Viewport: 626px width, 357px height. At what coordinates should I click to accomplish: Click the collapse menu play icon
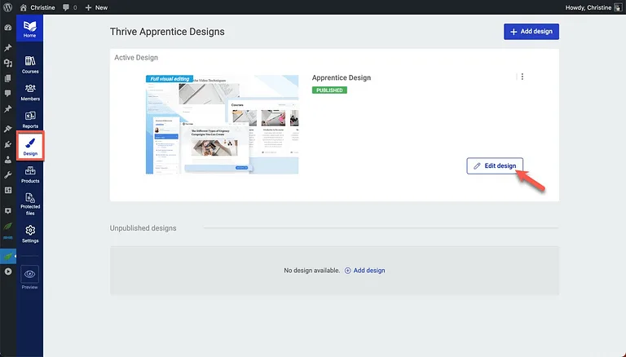(x=8, y=271)
